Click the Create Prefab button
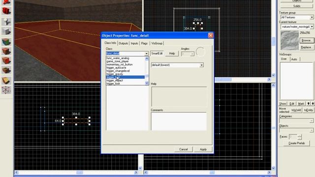The height and width of the screenshot is (177, 315). tap(296, 143)
